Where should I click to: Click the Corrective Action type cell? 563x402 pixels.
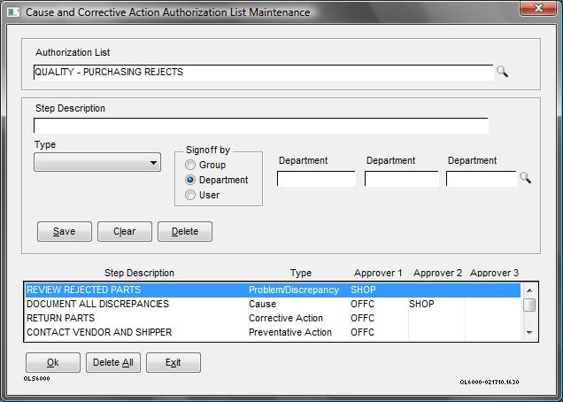click(286, 318)
